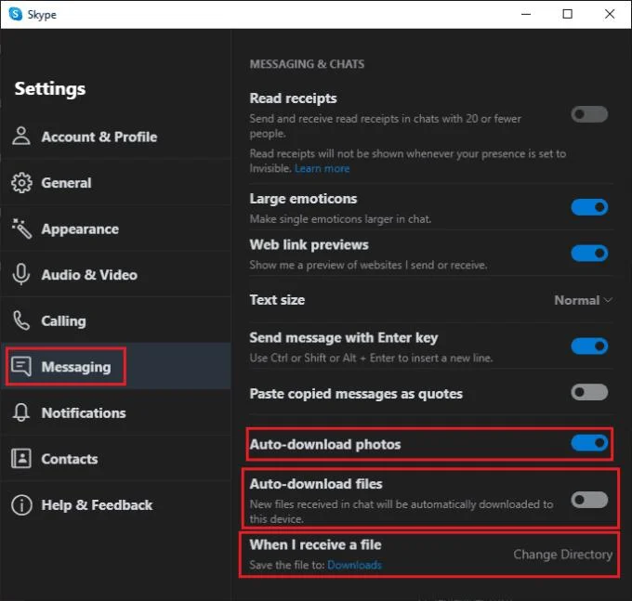The image size is (632, 601).
Task: Enable the Read receipts toggle
Action: (x=589, y=114)
